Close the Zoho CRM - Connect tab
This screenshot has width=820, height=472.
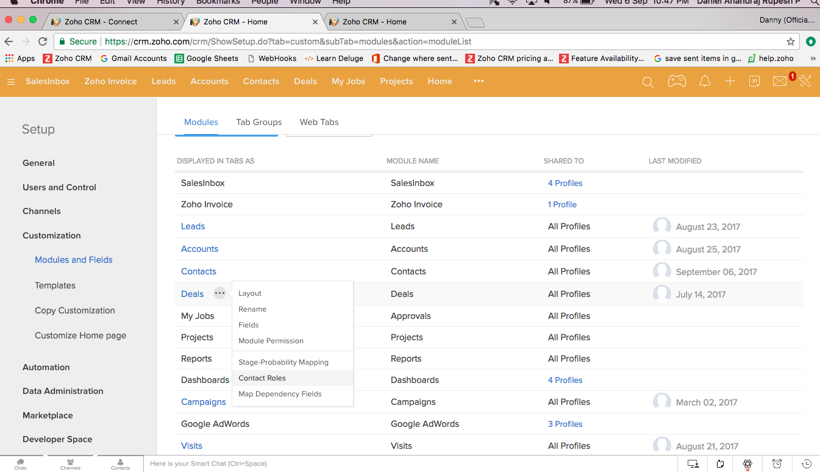(176, 22)
